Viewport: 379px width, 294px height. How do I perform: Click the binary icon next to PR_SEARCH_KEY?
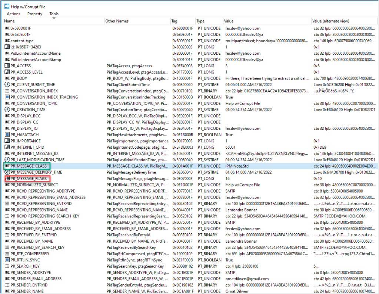[x=7, y=266]
